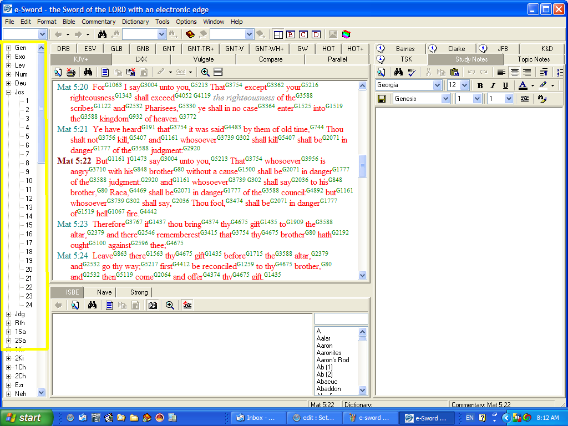Click the red Bible book icon in main toolbar
The height and width of the screenshot is (426, 568).
click(x=190, y=34)
